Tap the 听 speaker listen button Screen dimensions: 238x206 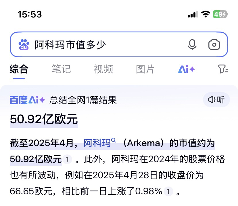[216, 100]
